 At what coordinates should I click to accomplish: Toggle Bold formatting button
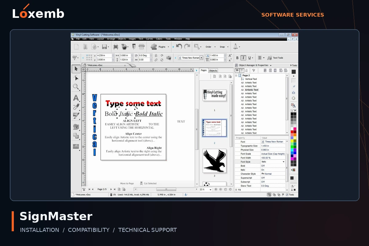pos(237,58)
